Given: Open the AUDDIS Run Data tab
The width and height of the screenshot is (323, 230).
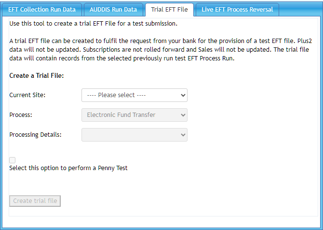Looking at the screenshot, I should [x=113, y=10].
